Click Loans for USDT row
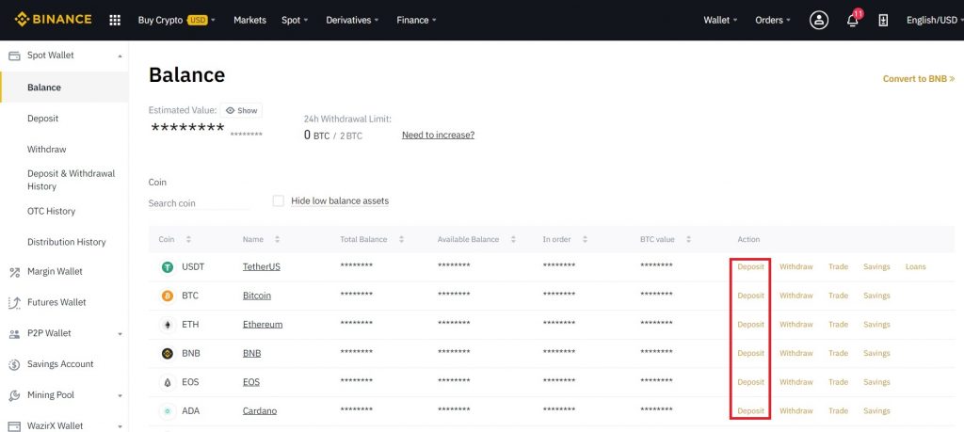 pyautogui.click(x=915, y=266)
